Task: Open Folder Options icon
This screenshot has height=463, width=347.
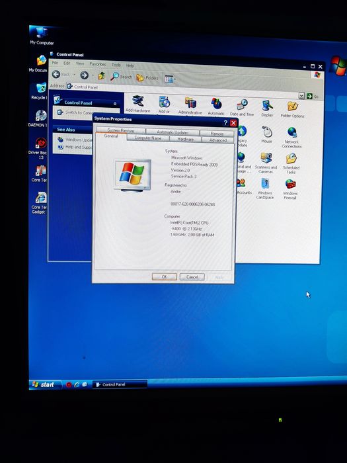Action: click(292, 110)
